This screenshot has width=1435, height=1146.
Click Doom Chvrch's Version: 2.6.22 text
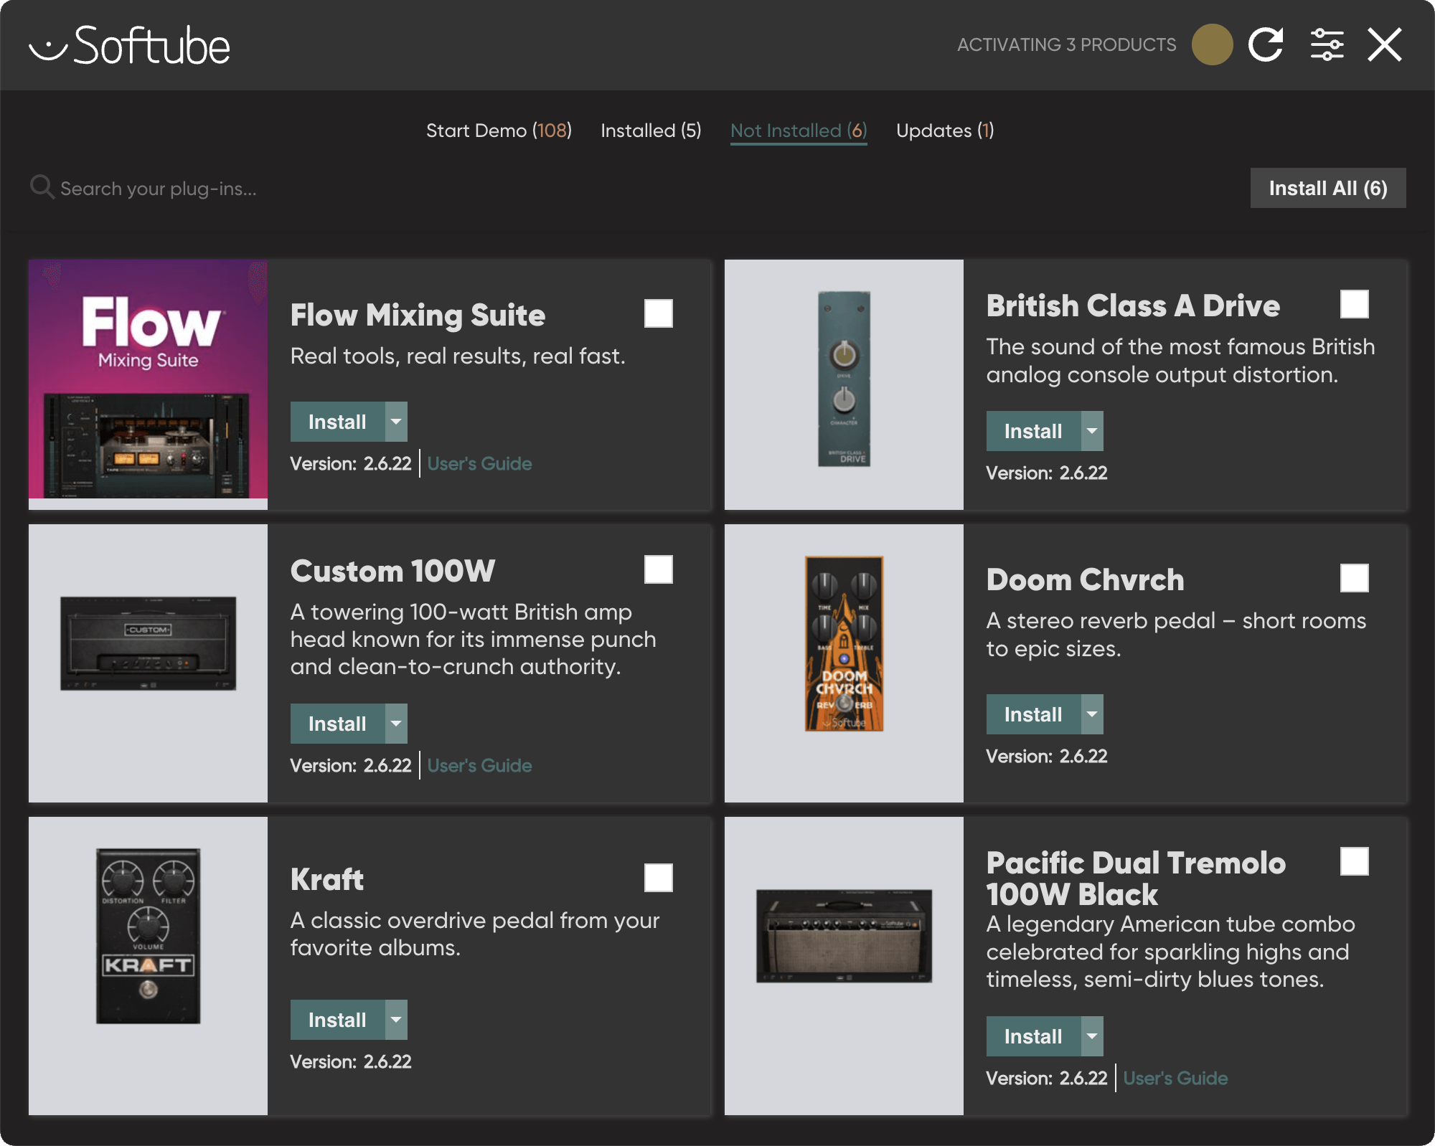(1047, 756)
